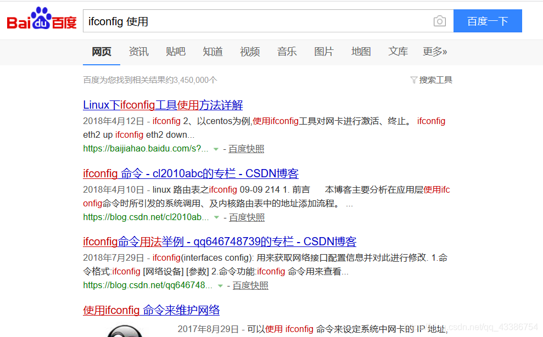Click the baijiahao.baidu.com URL link

tap(146, 149)
